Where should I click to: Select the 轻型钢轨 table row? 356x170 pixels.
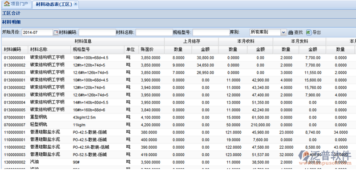click(x=178, y=125)
